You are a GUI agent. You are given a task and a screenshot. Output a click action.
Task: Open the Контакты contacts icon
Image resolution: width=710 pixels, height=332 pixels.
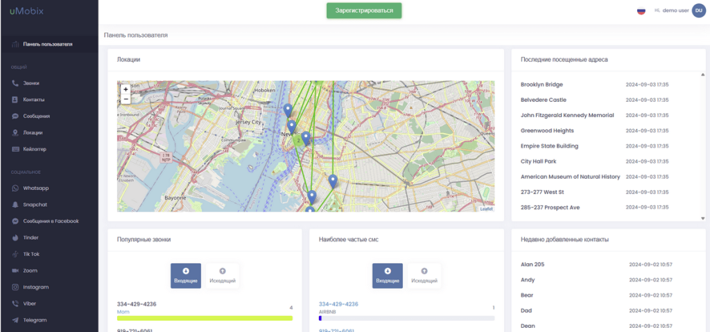(15, 100)
